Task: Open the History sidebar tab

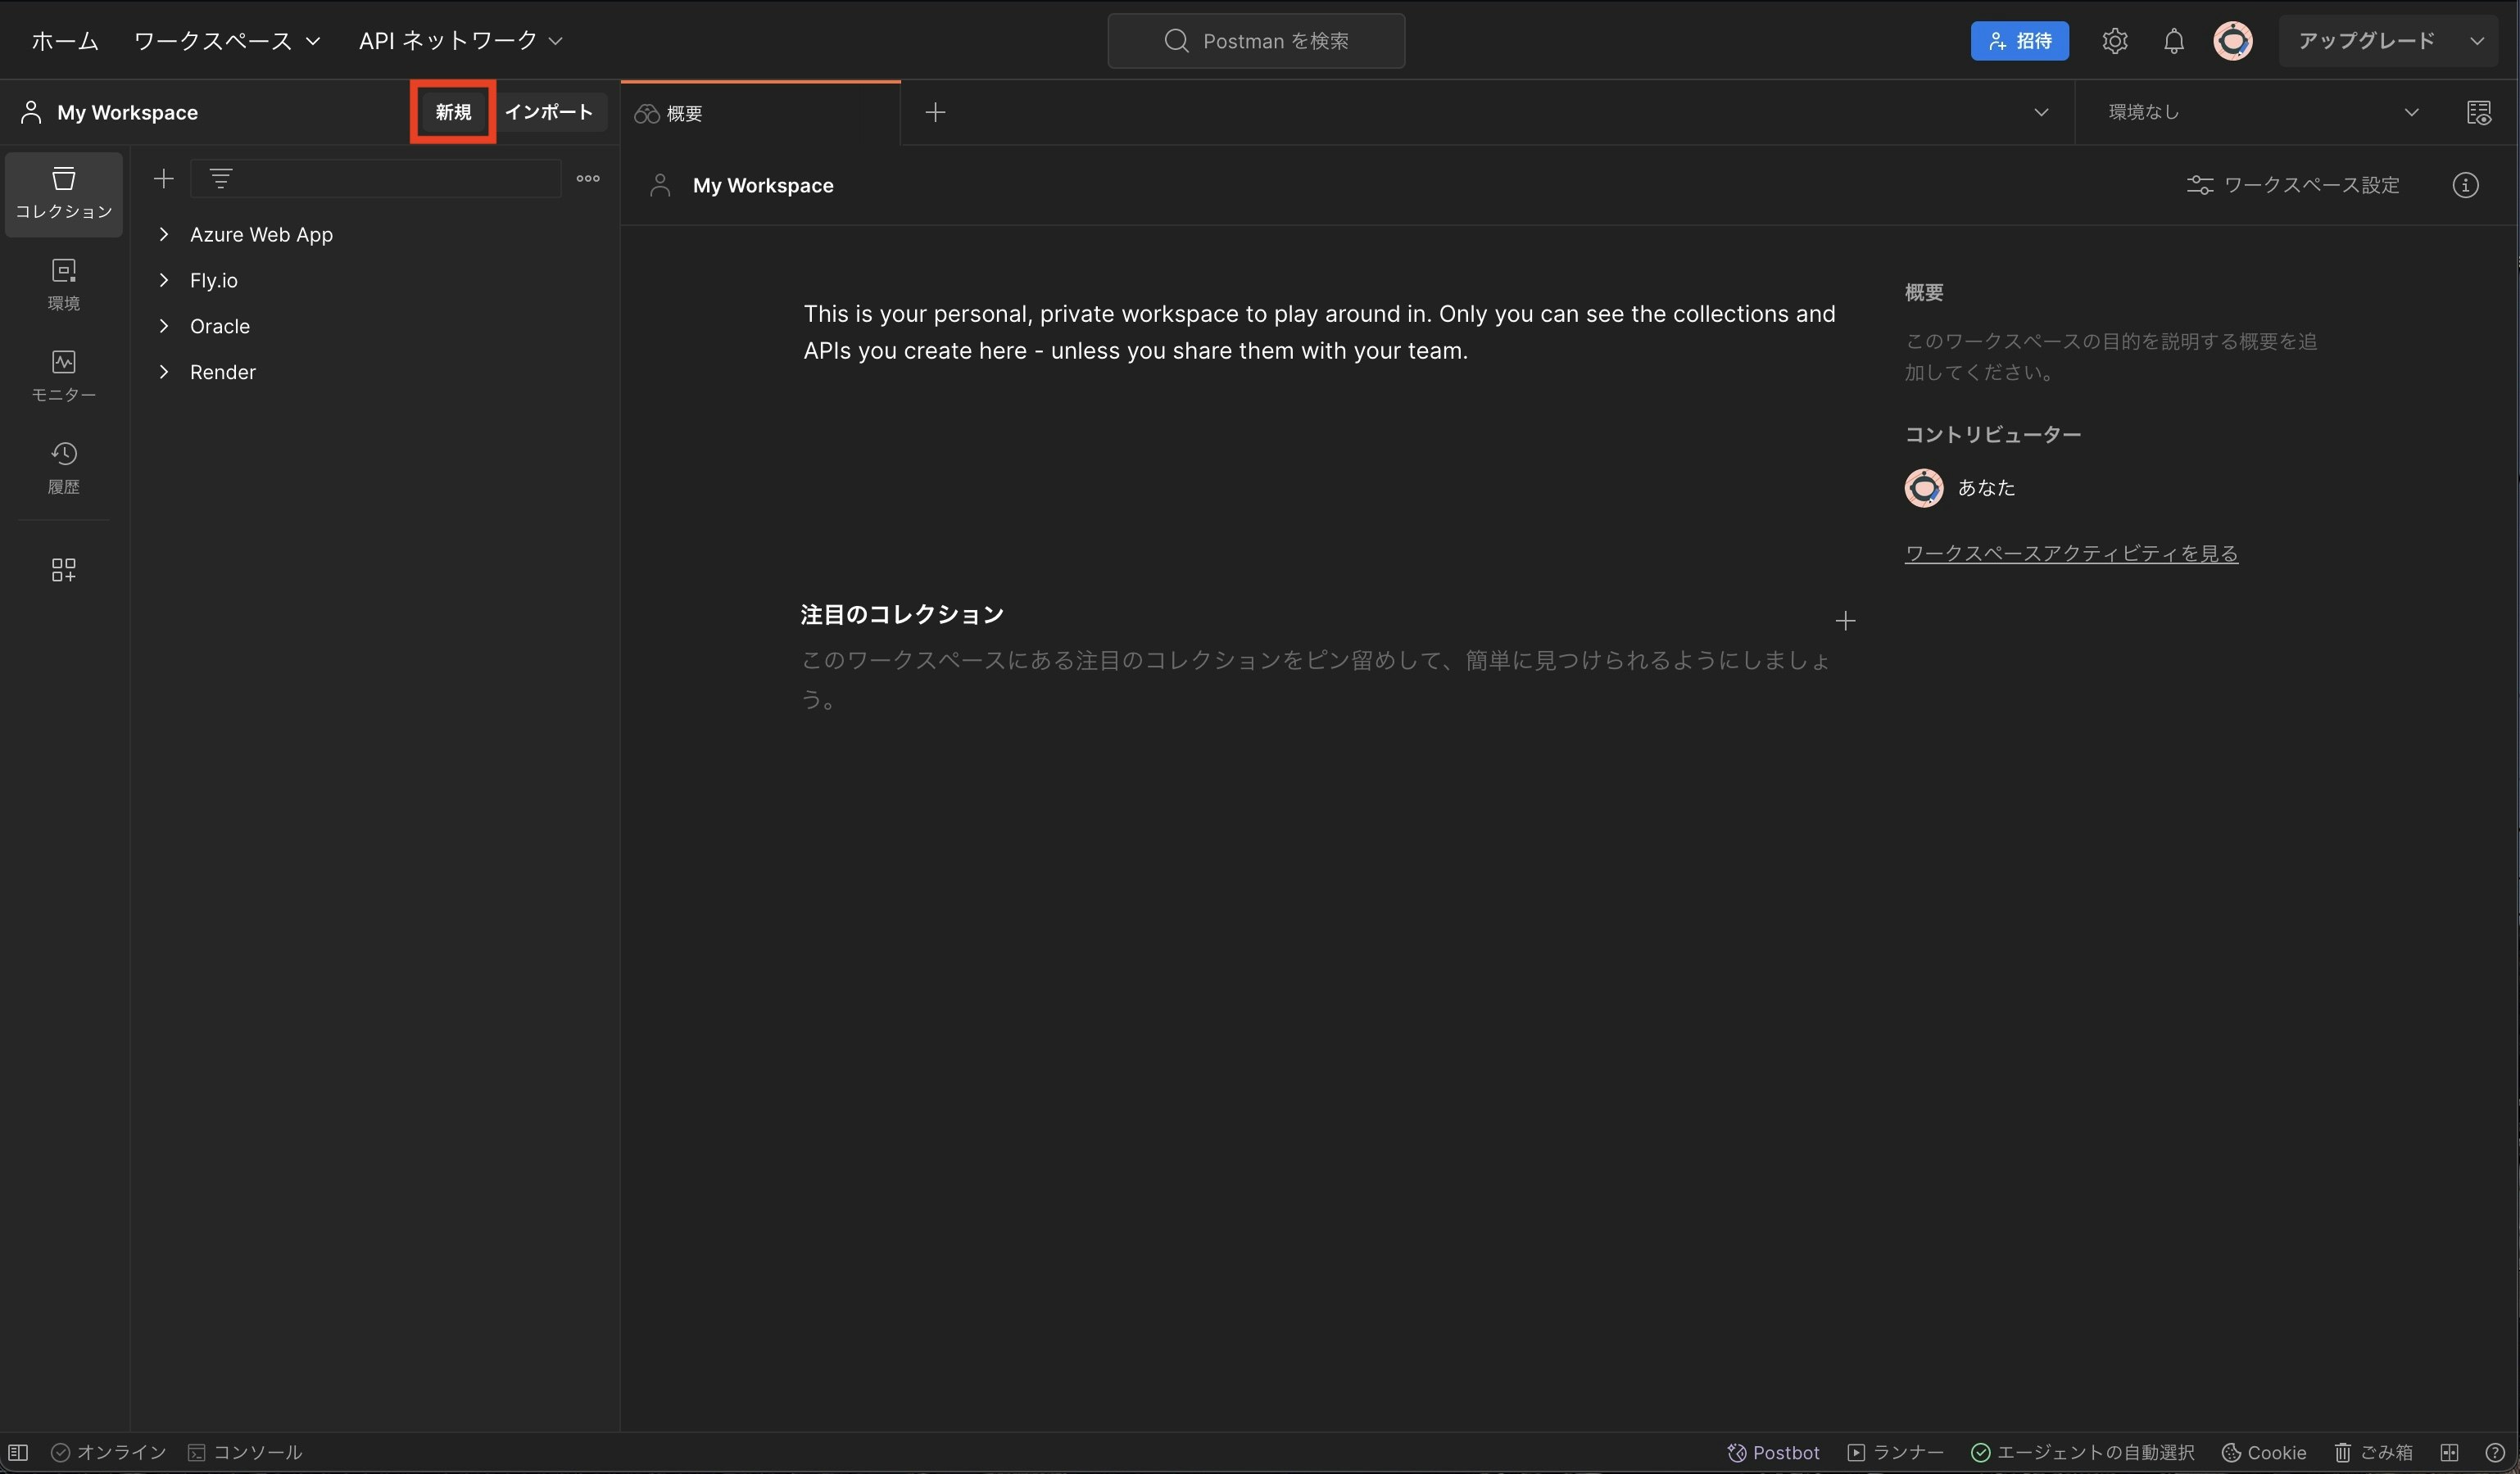Action: [x=63, y=468]
